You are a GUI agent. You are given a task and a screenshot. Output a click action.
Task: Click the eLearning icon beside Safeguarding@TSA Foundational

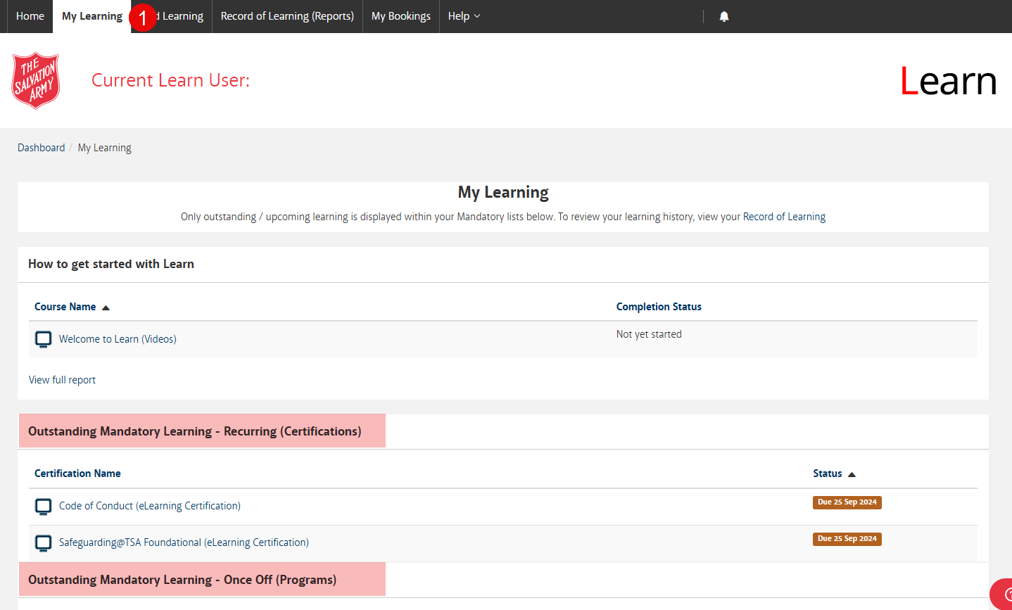43,542
